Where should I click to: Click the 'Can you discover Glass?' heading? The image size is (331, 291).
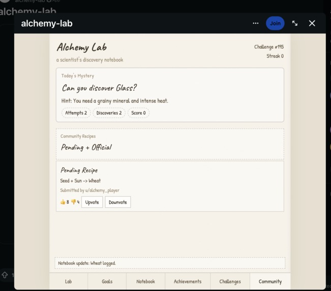[x=99, y=88]
